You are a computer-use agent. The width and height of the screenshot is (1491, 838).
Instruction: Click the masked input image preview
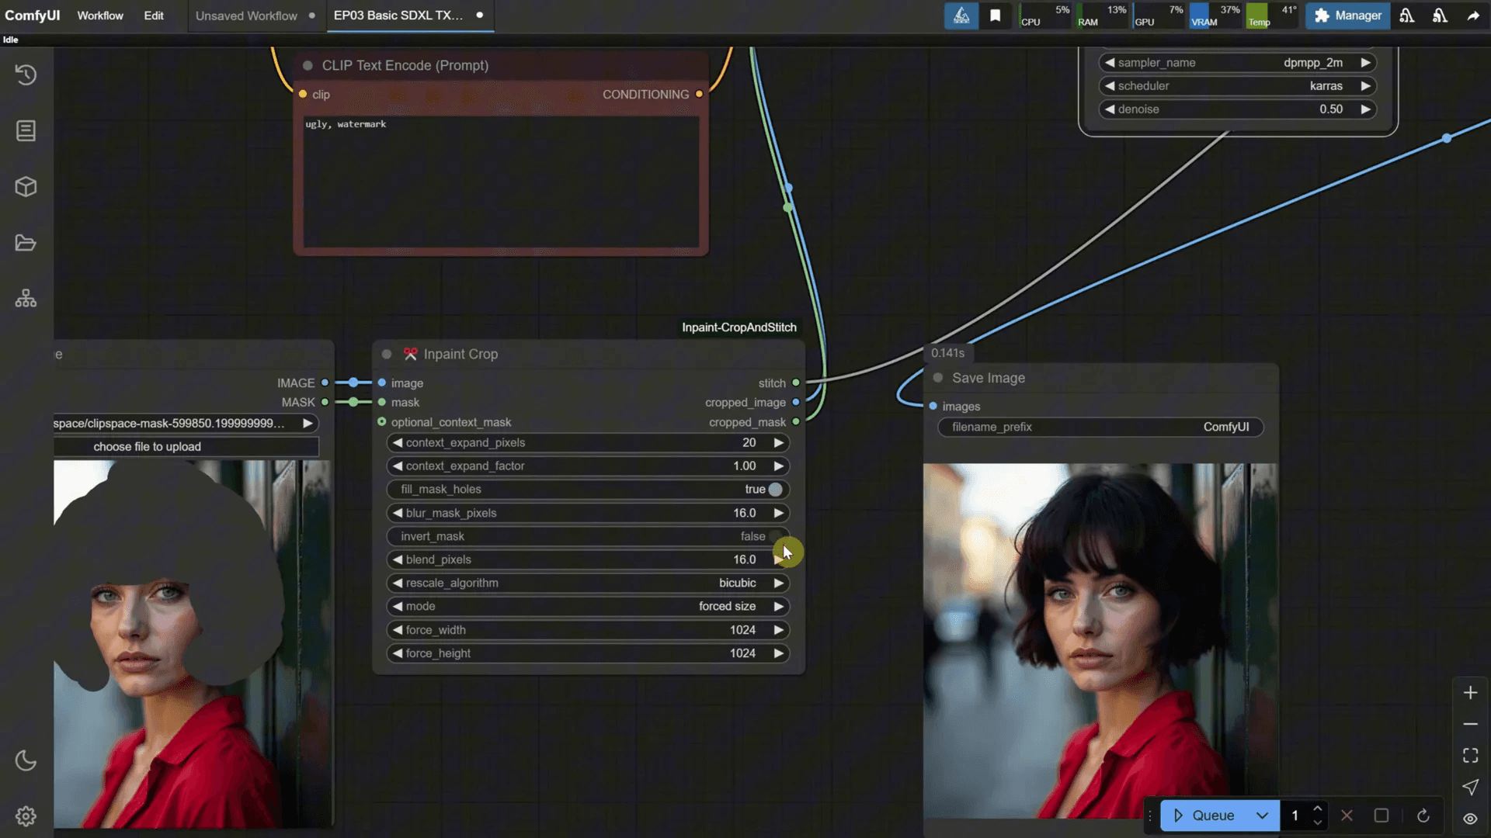193,644
